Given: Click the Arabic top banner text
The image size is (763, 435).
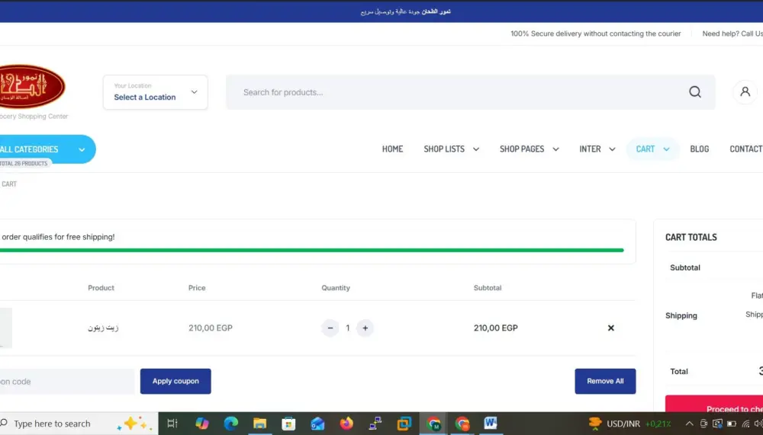Looking at the screenshot, I should 405,11.
